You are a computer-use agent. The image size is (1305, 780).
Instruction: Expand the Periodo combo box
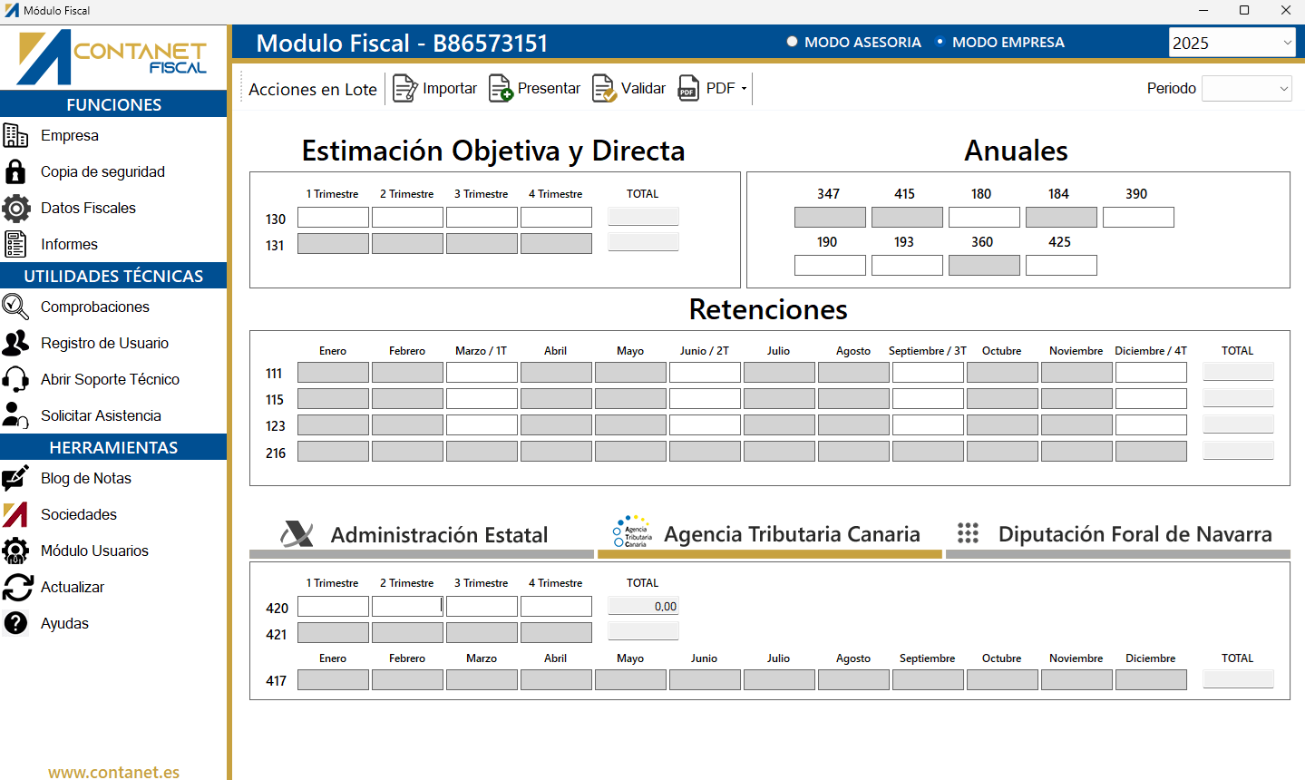(x=1246, y=88)
